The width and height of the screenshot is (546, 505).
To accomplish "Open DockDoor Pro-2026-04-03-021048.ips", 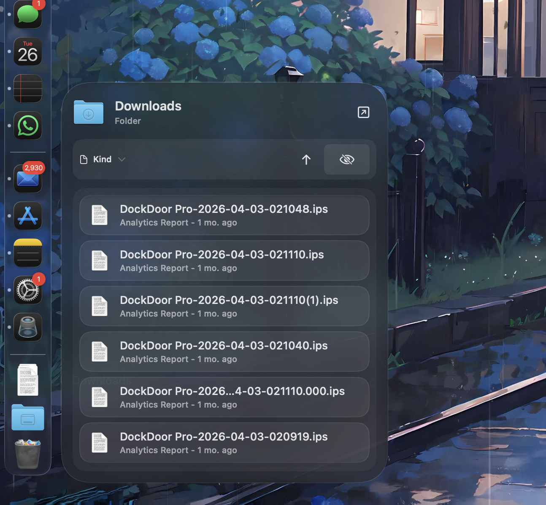I will (x=224, y=215).
